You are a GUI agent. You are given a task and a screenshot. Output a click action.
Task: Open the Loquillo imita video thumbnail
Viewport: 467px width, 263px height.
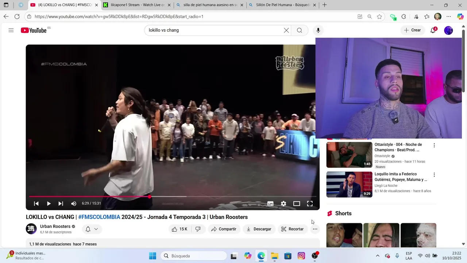(x=349, y=184)
